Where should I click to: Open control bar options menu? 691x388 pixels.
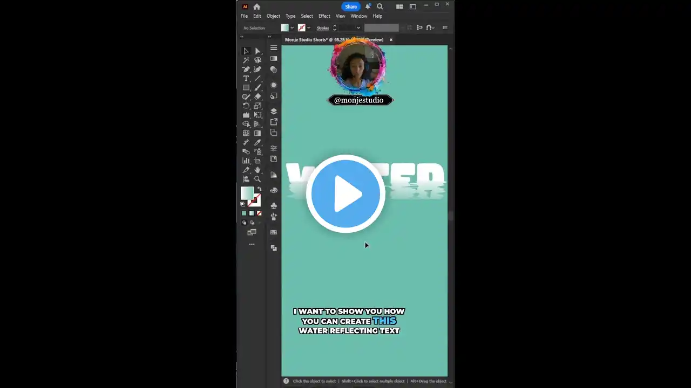[x=445, y=27]
